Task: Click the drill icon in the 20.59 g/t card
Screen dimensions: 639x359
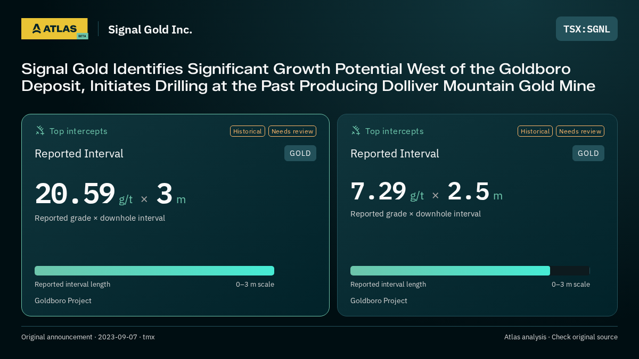Action: click(x=40, y=130)
